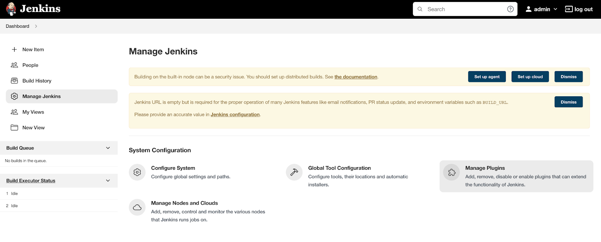Image resolution: width=601 pixels, height=242 pixels.
Task: Click the 'System Configuration' section heading
Action: coord(160,150)
